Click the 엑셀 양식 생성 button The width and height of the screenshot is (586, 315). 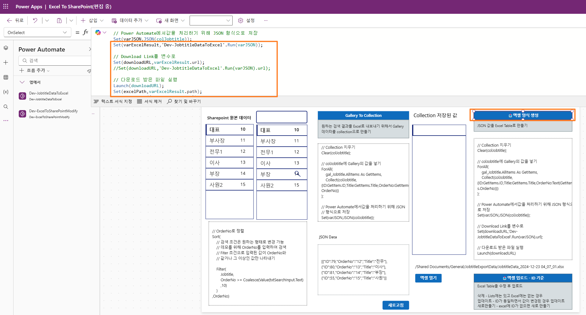pyautogui.click(x=523, y=115)
